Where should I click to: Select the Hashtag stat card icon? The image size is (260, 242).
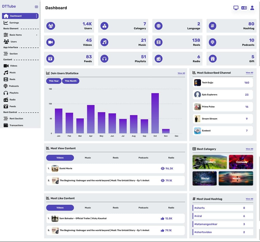point(212,26)
